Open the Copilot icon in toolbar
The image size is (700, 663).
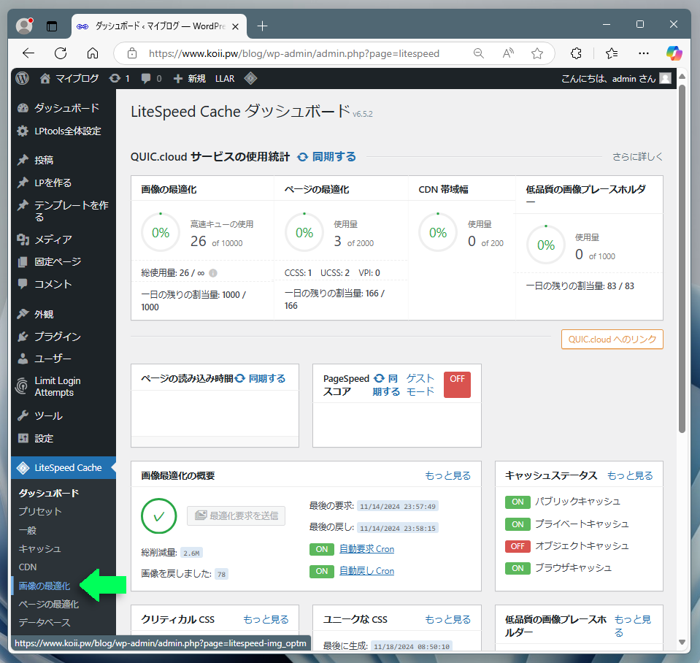tap(674, 53)
